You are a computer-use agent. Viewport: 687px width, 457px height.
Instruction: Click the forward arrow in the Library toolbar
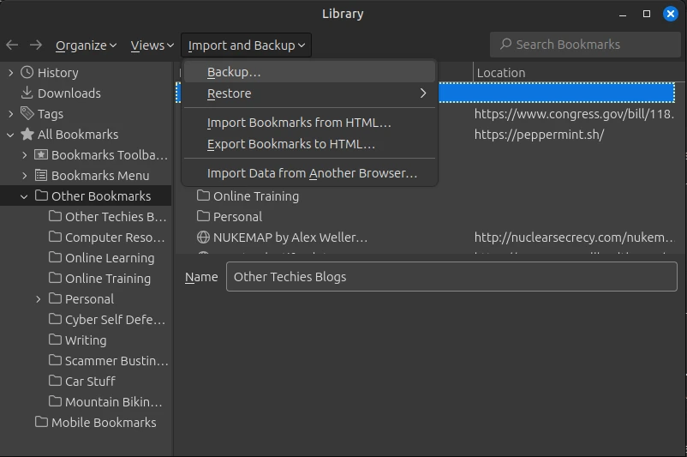click(36, 45)
